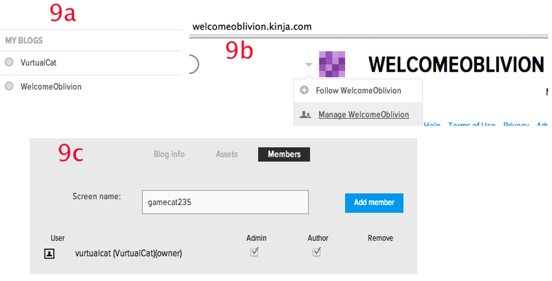Click the WELCOMEOBLIVION blog title heading

[456, 64]
